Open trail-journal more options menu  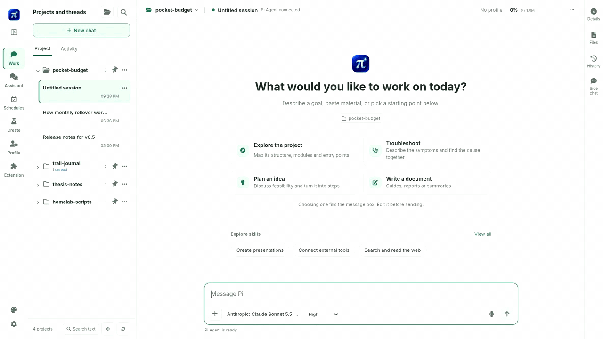[124, 166]
